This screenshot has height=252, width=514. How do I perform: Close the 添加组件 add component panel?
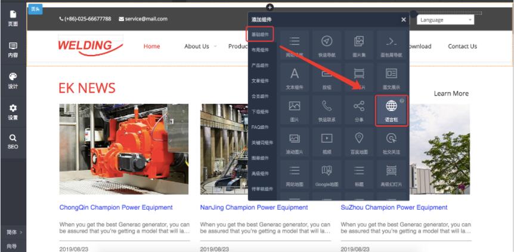tap(403, 20)
